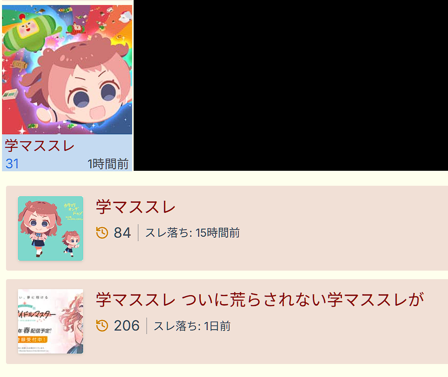Click the history clock icon beside 84
Screen dimensions: 448x377
(x=102, y=233)
